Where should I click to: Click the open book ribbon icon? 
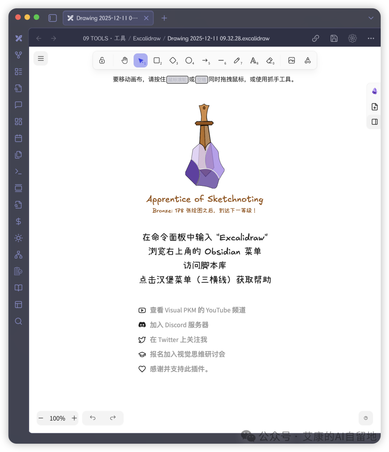click(x=18, y=288)
